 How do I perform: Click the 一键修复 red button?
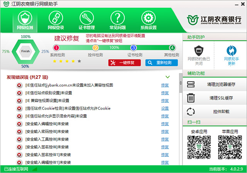tap(124, 63)
